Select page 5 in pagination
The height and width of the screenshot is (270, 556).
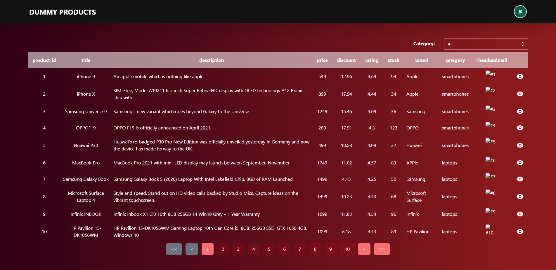pos(269,249)
